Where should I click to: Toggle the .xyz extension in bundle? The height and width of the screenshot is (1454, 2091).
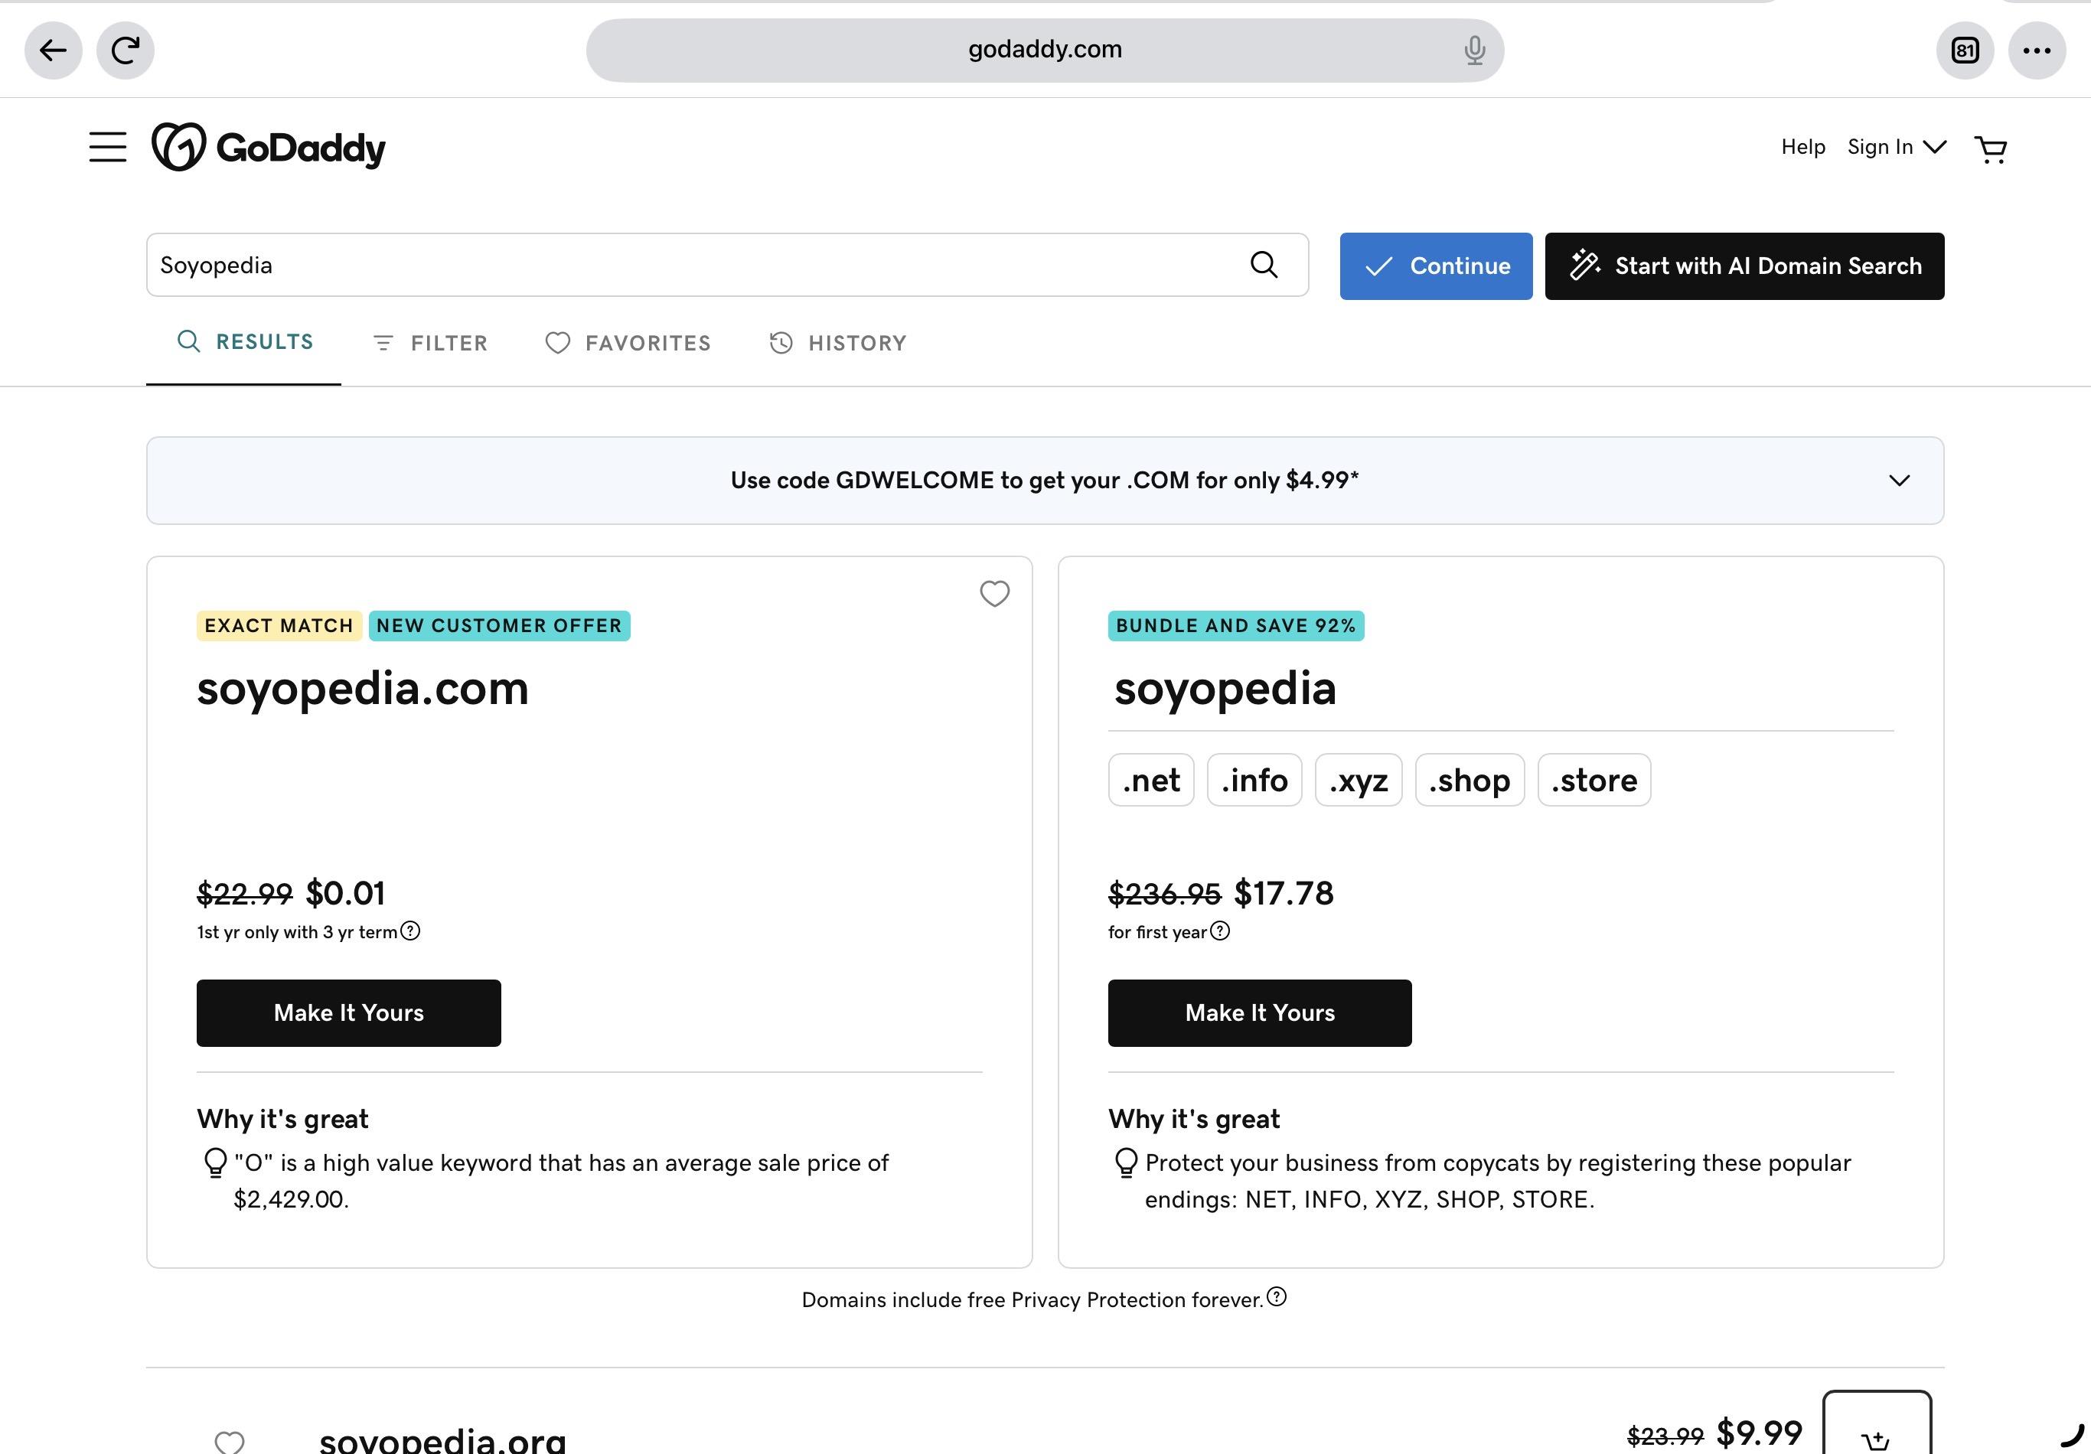pos(1358,781)
